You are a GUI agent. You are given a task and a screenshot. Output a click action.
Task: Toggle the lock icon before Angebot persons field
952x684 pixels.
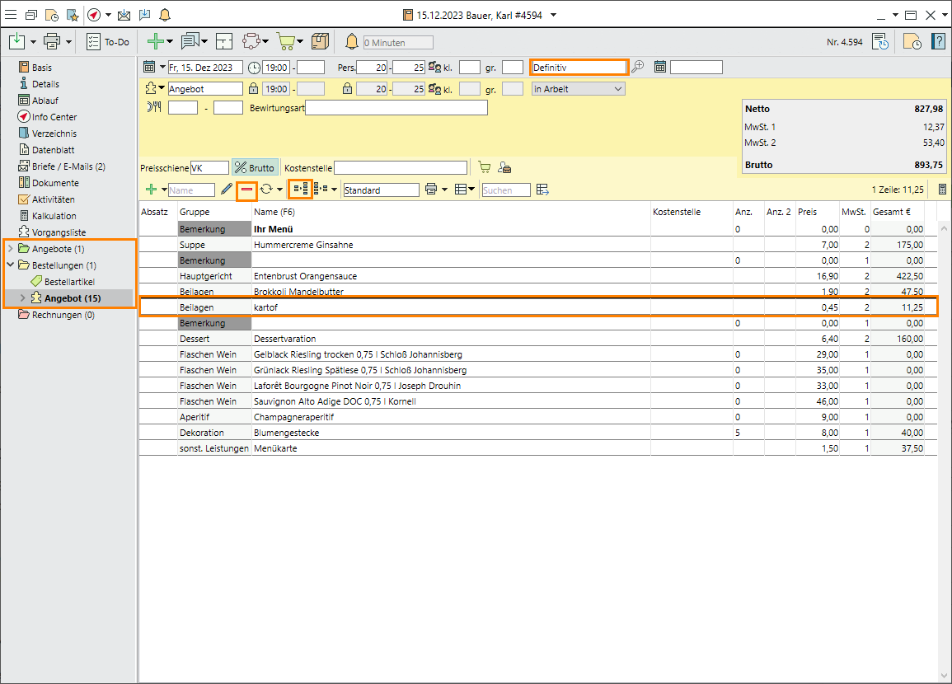pos(347,89)
